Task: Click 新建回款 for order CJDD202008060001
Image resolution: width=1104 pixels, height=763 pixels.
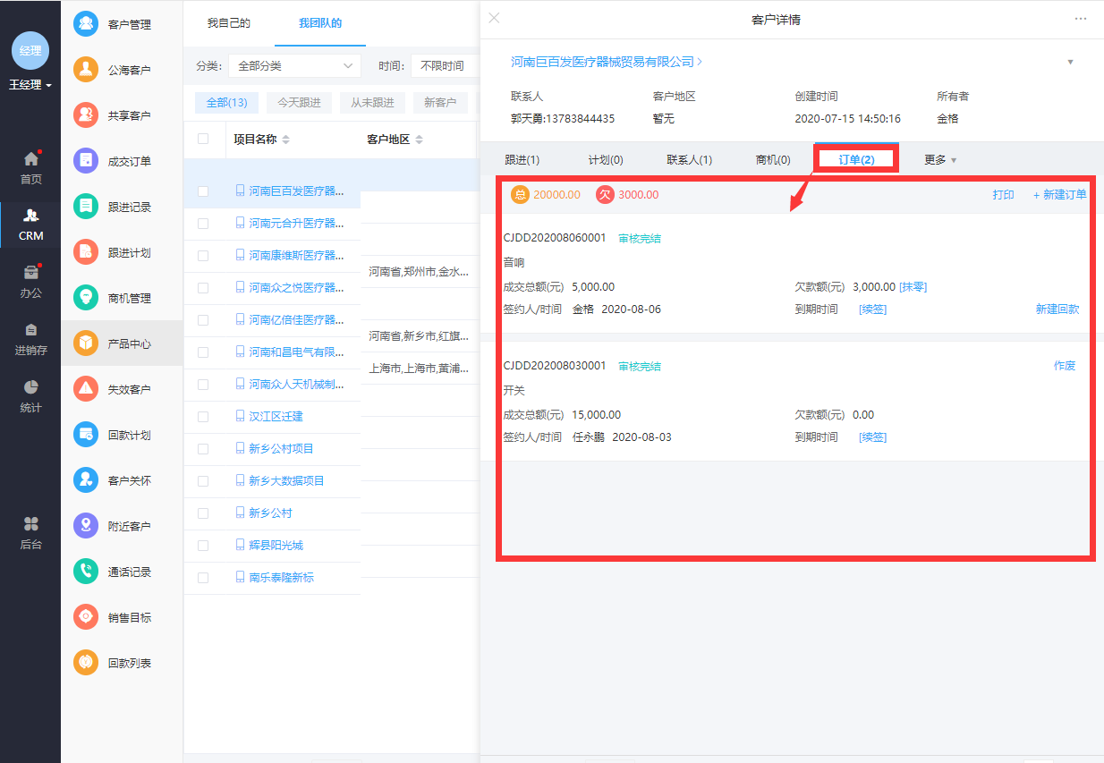Action: pos(1057,309)
